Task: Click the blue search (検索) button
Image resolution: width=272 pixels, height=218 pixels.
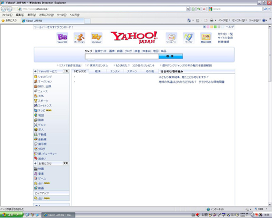Action: click(171, 56)
